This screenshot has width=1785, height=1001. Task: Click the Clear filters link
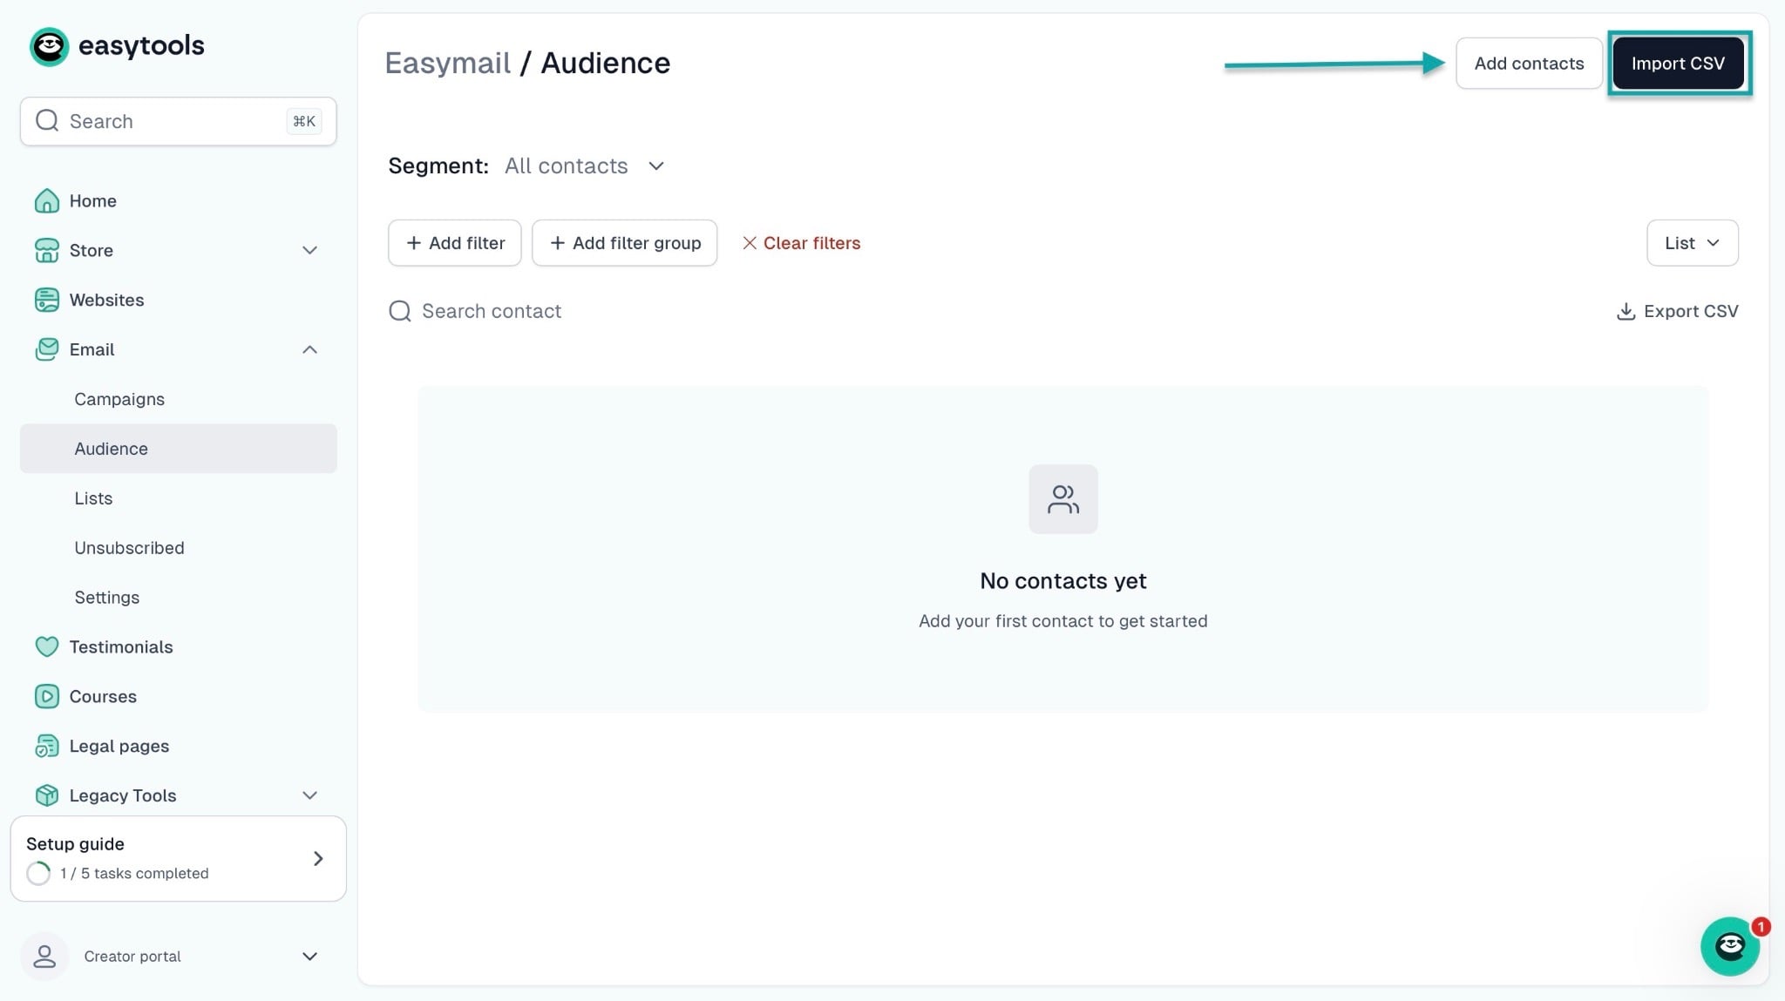(x=801, y=243)
